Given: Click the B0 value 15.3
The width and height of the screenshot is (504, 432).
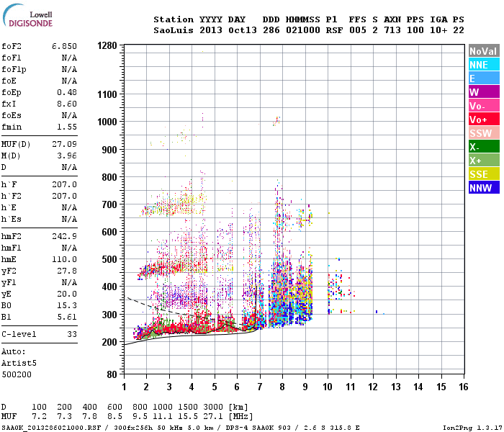Looking at the screenshot, I should point(67,305).
